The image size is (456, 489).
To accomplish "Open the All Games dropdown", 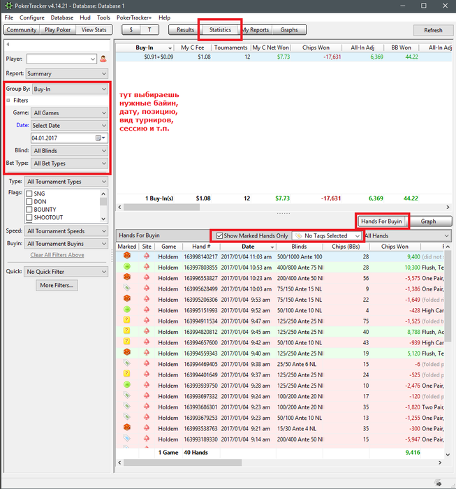I will [x=69, y=113].
